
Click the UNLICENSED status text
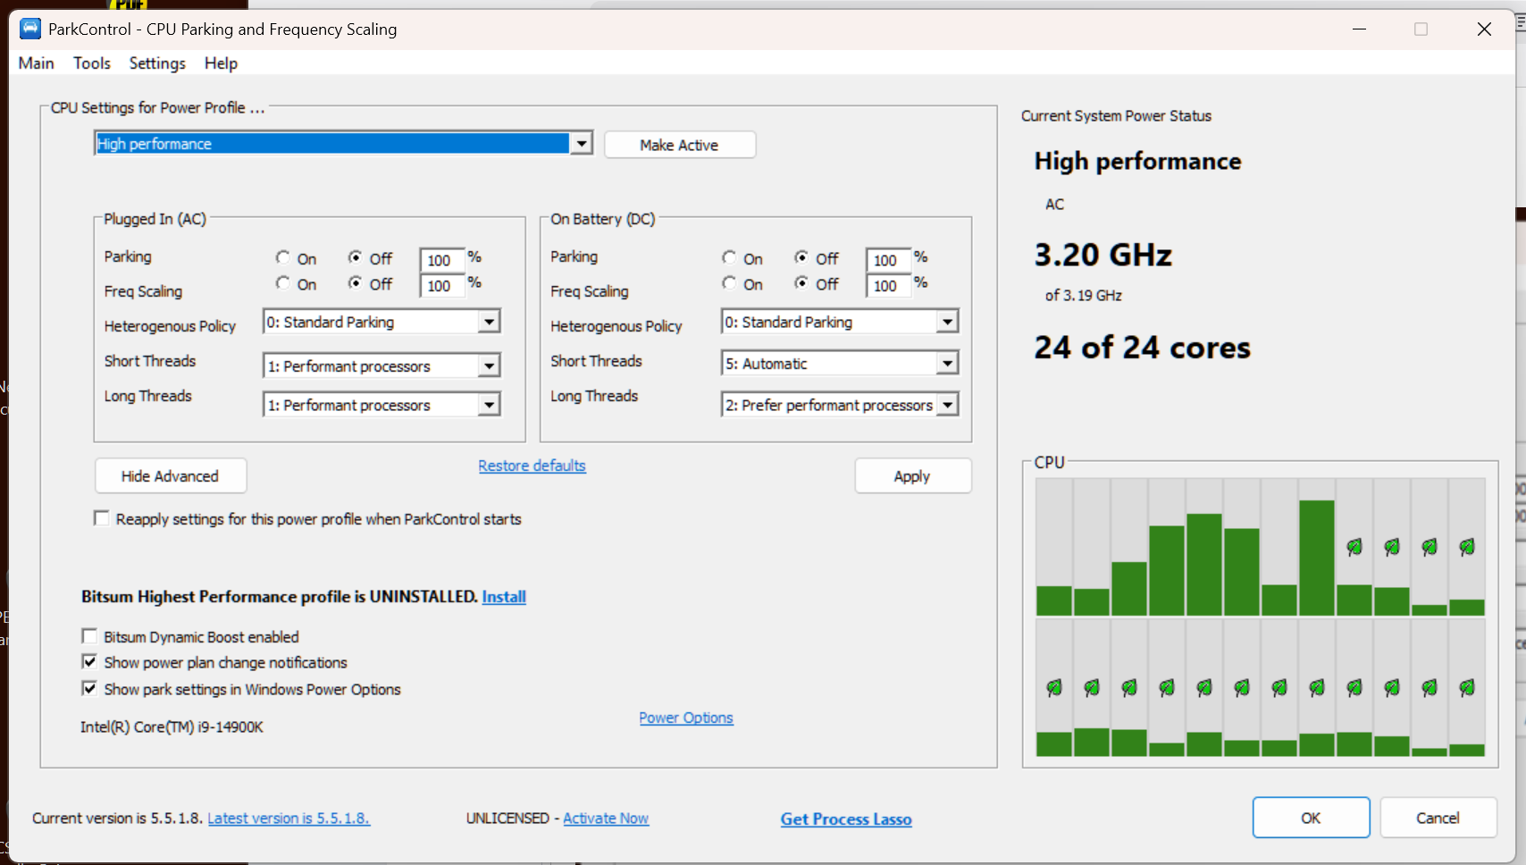tap(507, 818)
